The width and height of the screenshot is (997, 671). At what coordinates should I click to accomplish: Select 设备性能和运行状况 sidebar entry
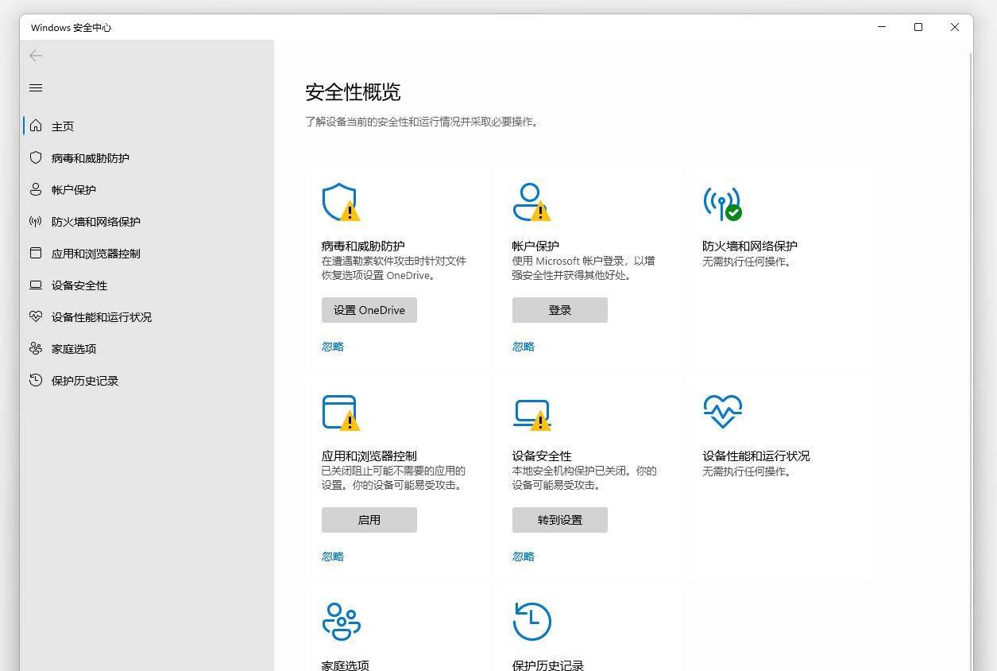point(101,316)
